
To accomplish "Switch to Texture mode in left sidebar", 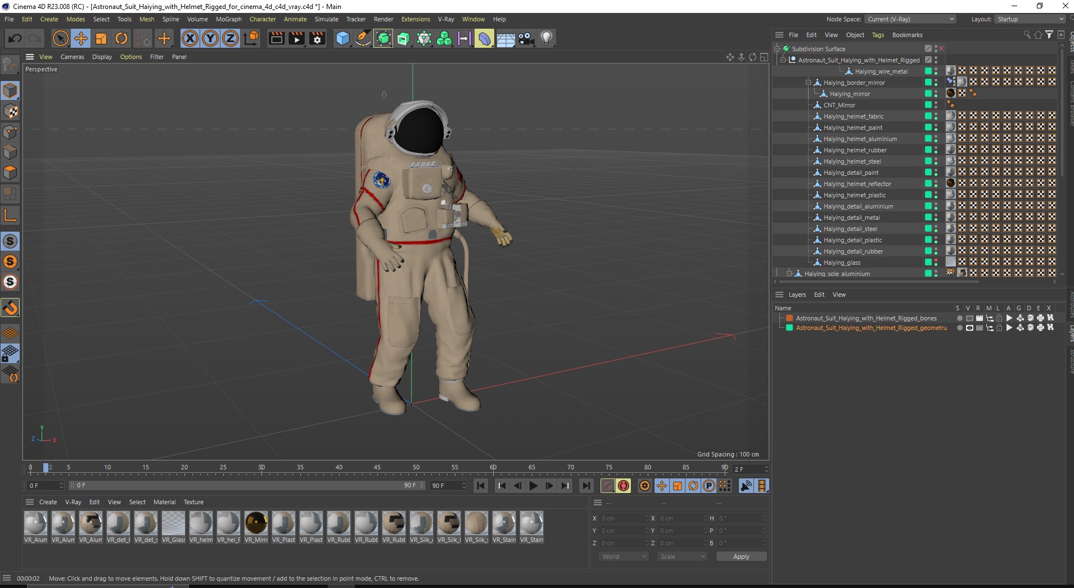I will (10, 111).
